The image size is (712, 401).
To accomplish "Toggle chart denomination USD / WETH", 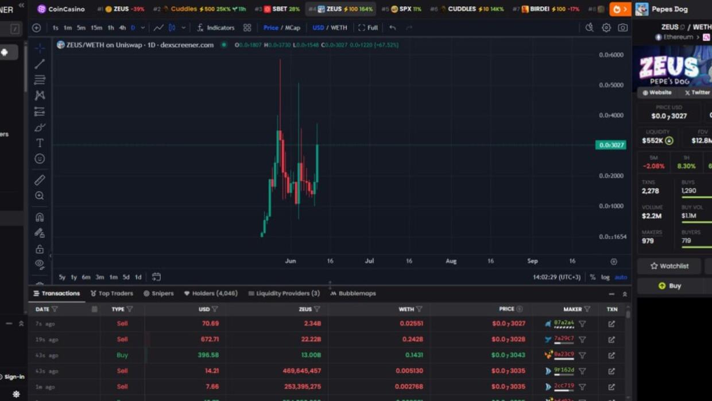I will [330, 28].
